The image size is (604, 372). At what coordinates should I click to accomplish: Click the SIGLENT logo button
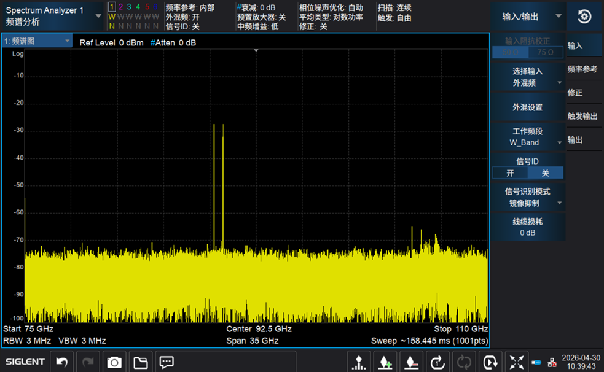(25, 362)
